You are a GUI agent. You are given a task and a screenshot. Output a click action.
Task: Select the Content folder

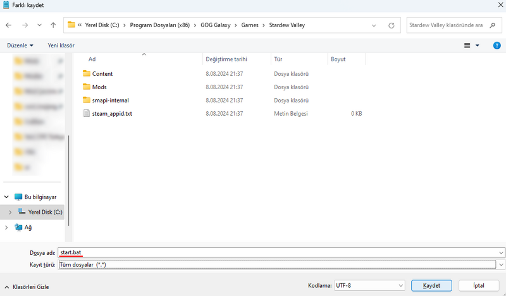[x=102, y=74]
